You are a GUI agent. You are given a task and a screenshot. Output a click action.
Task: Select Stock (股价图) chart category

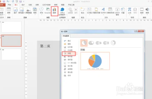tap(70, 66)
